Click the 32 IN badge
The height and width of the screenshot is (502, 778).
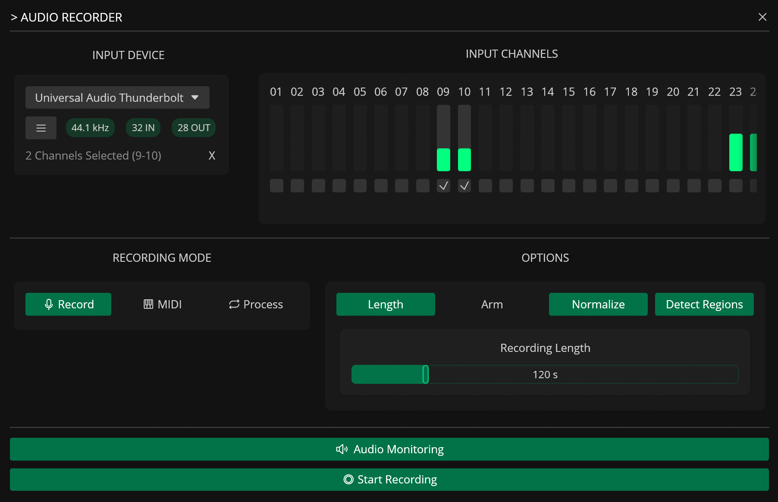point(143,128)
